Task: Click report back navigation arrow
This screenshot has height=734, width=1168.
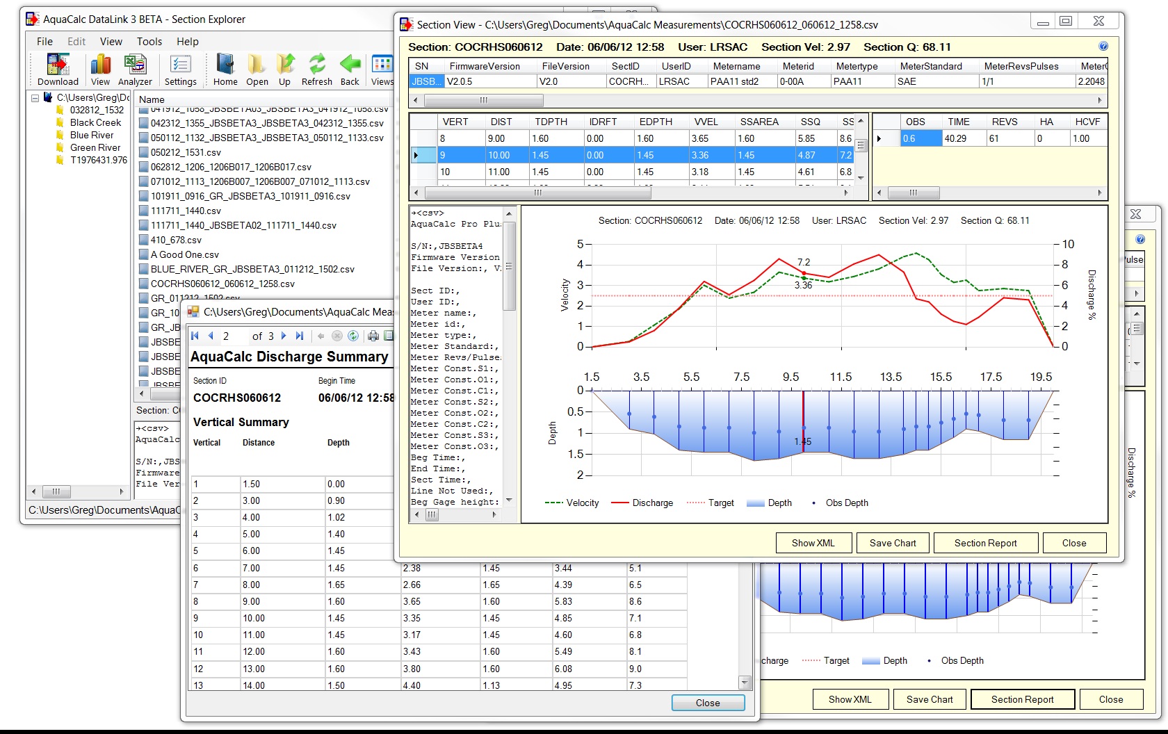Action: coord(321,336)
